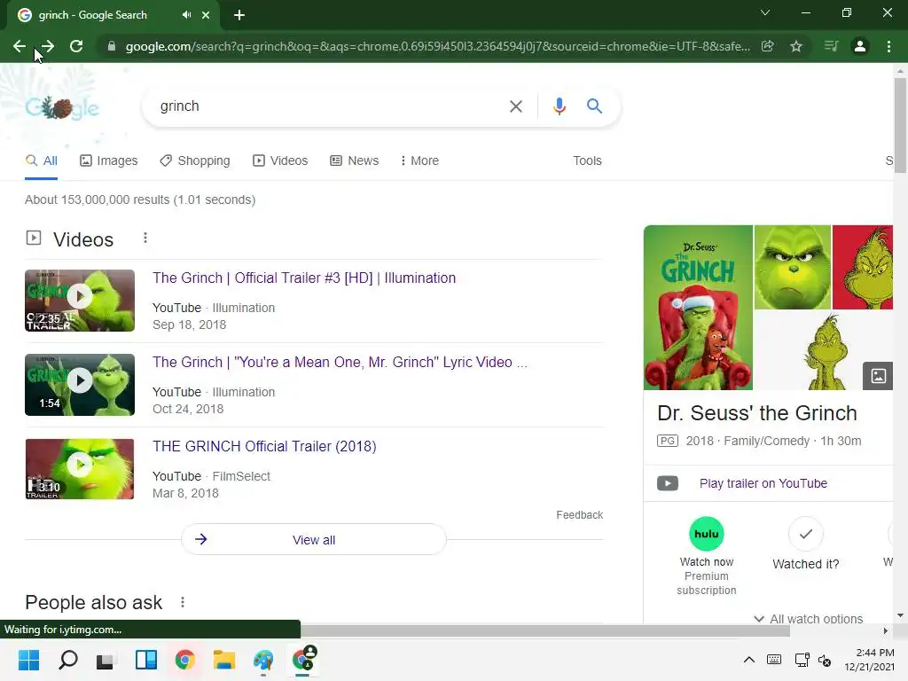
Task: Open the Chrome profile icon
Action: (860, 46)
